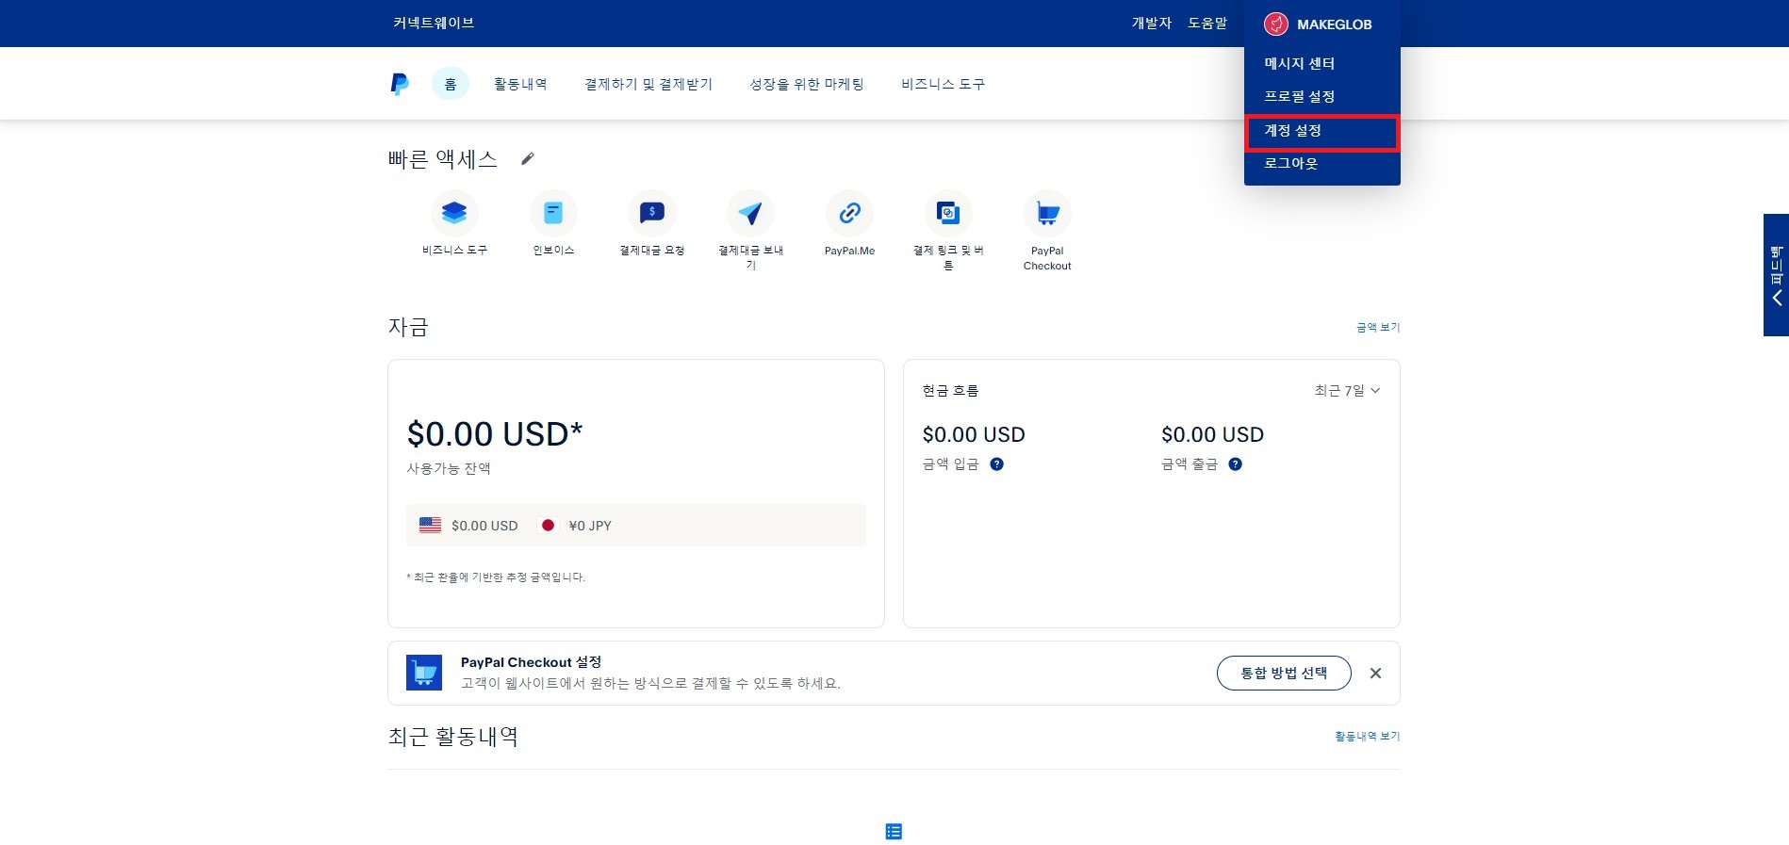Click the PayPal Checkout 설정 banner cart icon
This screenshot has height=845, width=1789.
[x=424, y=674]
